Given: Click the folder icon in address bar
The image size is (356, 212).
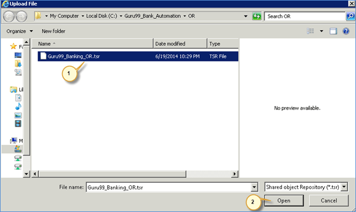Looking at the screenshot, I should tap(38, 16).
